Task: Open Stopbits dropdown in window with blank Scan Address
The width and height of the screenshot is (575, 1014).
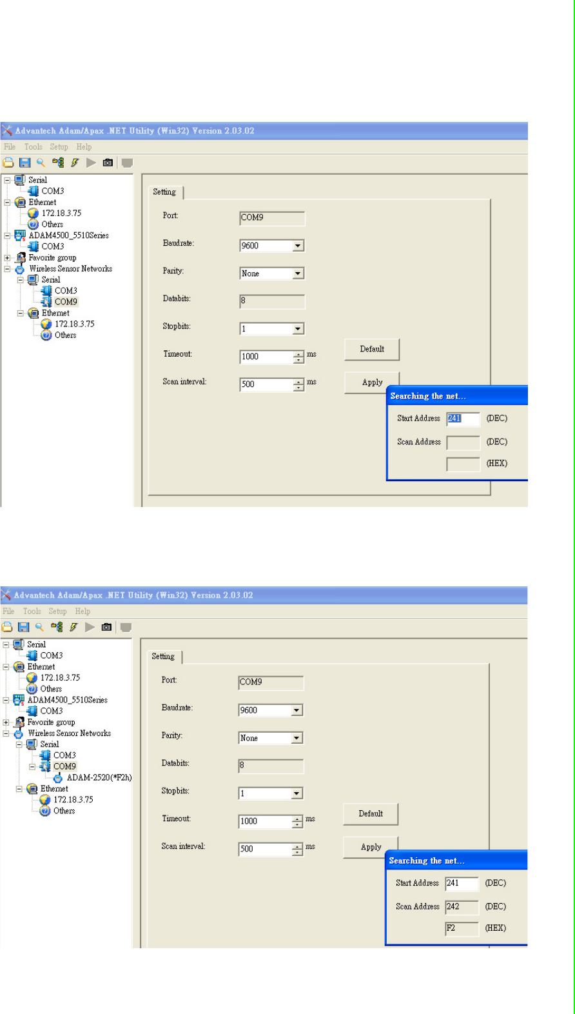Action: pyautogui.click(x=298, y=329)
